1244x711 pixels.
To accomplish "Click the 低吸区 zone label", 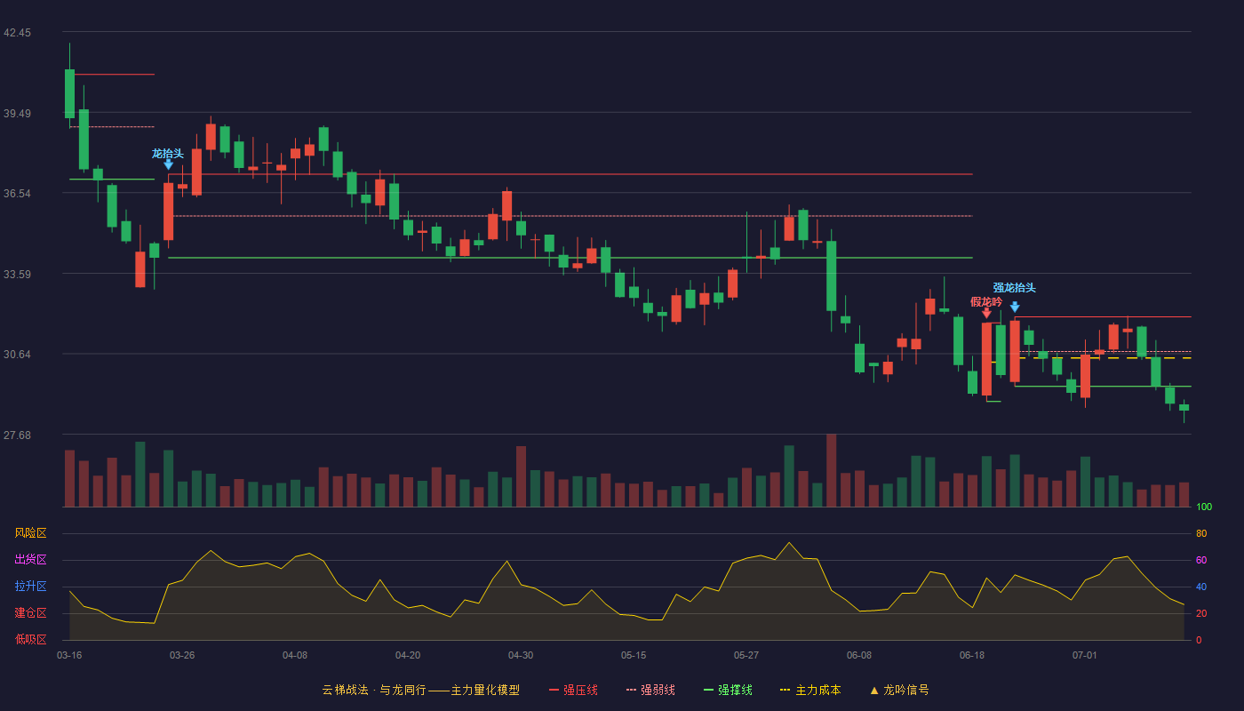I will 30,640.
